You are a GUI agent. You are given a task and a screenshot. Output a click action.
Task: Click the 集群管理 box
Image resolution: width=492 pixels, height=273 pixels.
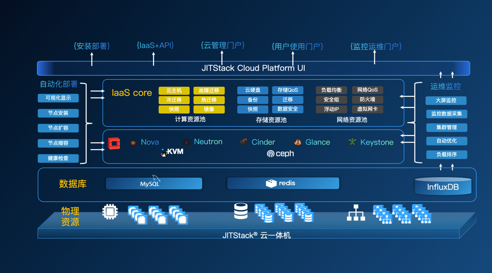pos(446,127)
